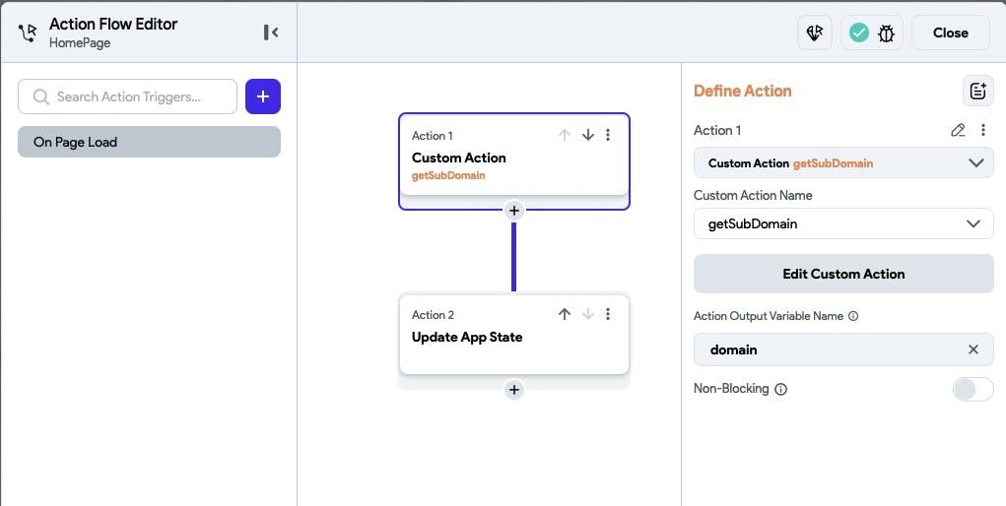Move Action 1 down with arrow
The width and height of the screenshot is (1006, 506).
pos(588,135)
